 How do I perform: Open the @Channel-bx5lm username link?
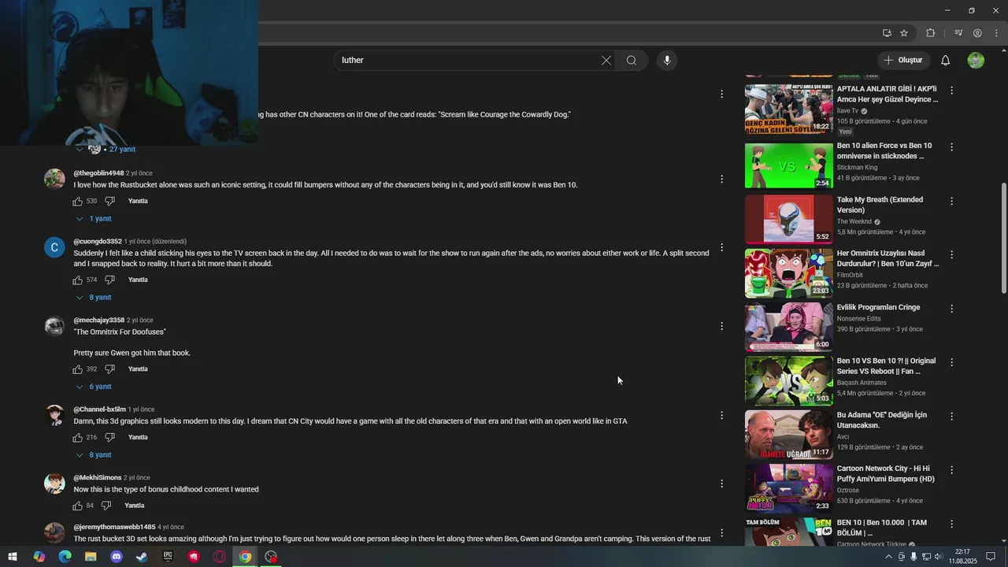pyautogui.click(x=99, y=409)
